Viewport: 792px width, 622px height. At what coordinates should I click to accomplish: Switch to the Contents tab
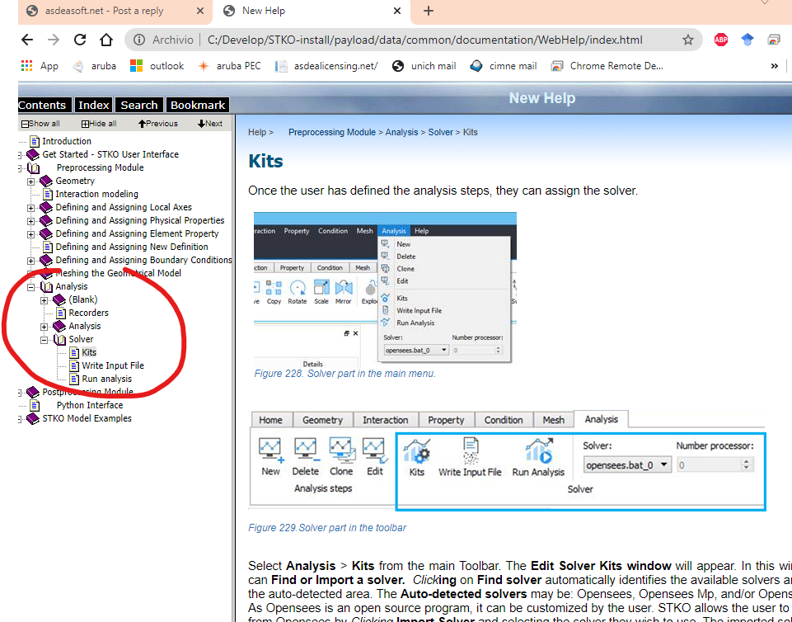(44, 105)
